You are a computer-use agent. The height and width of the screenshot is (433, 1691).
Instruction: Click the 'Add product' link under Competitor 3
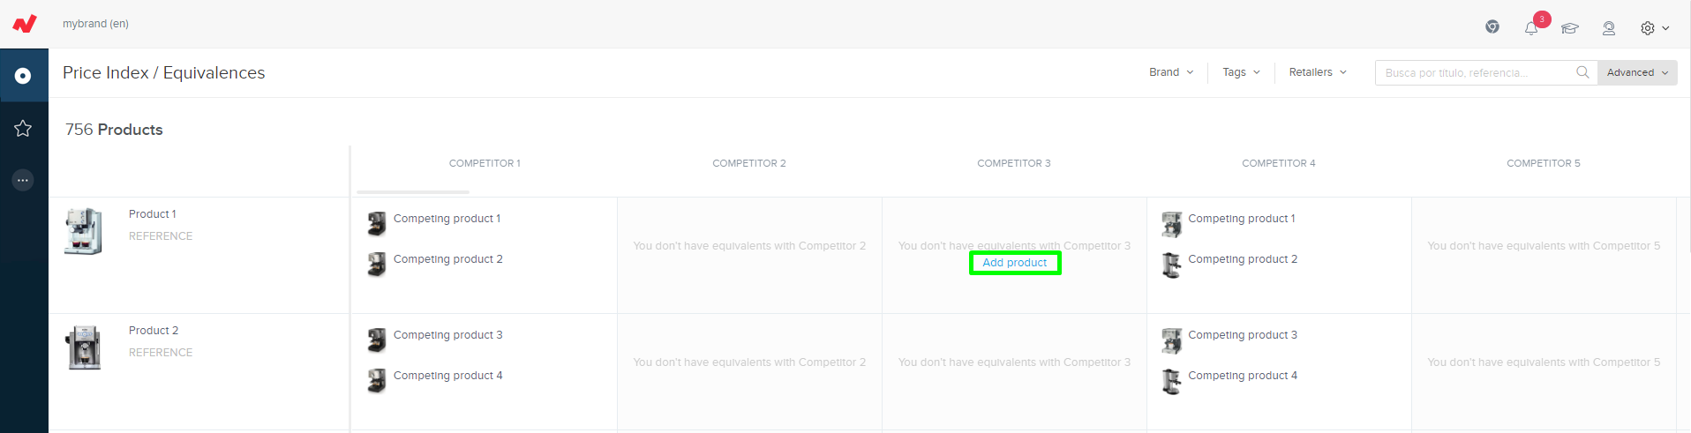point(1015,263)
